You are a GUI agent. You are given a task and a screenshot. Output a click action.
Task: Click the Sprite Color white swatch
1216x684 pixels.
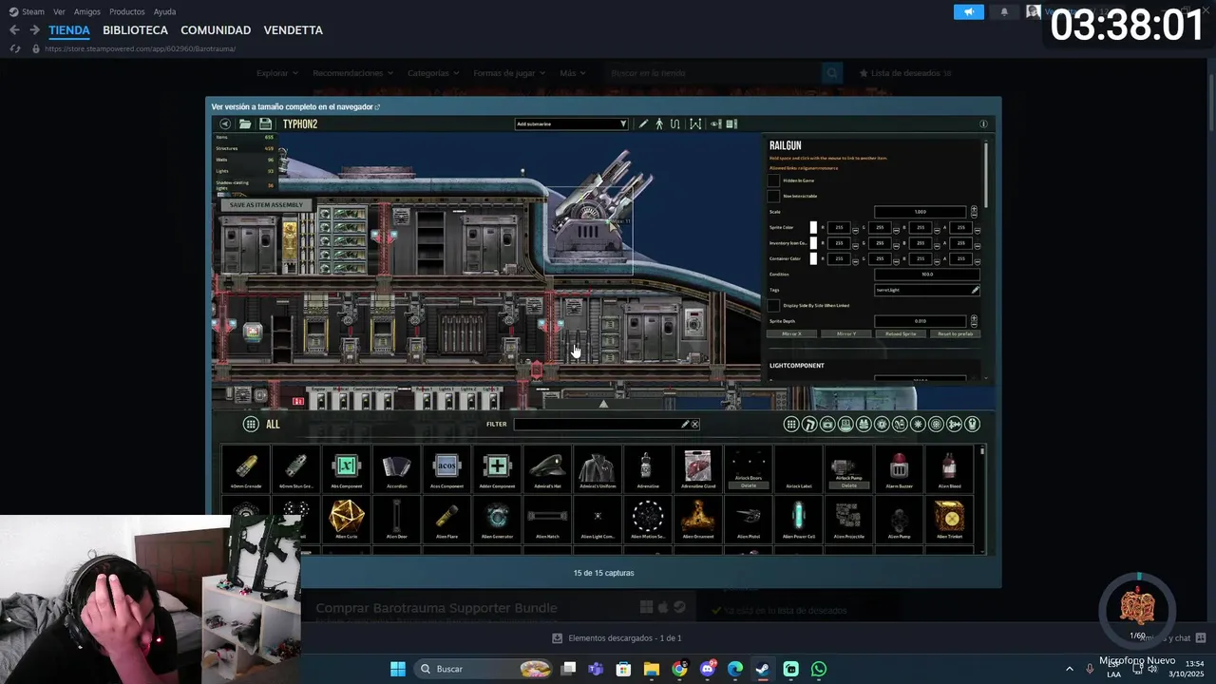(x=813, y=228)
